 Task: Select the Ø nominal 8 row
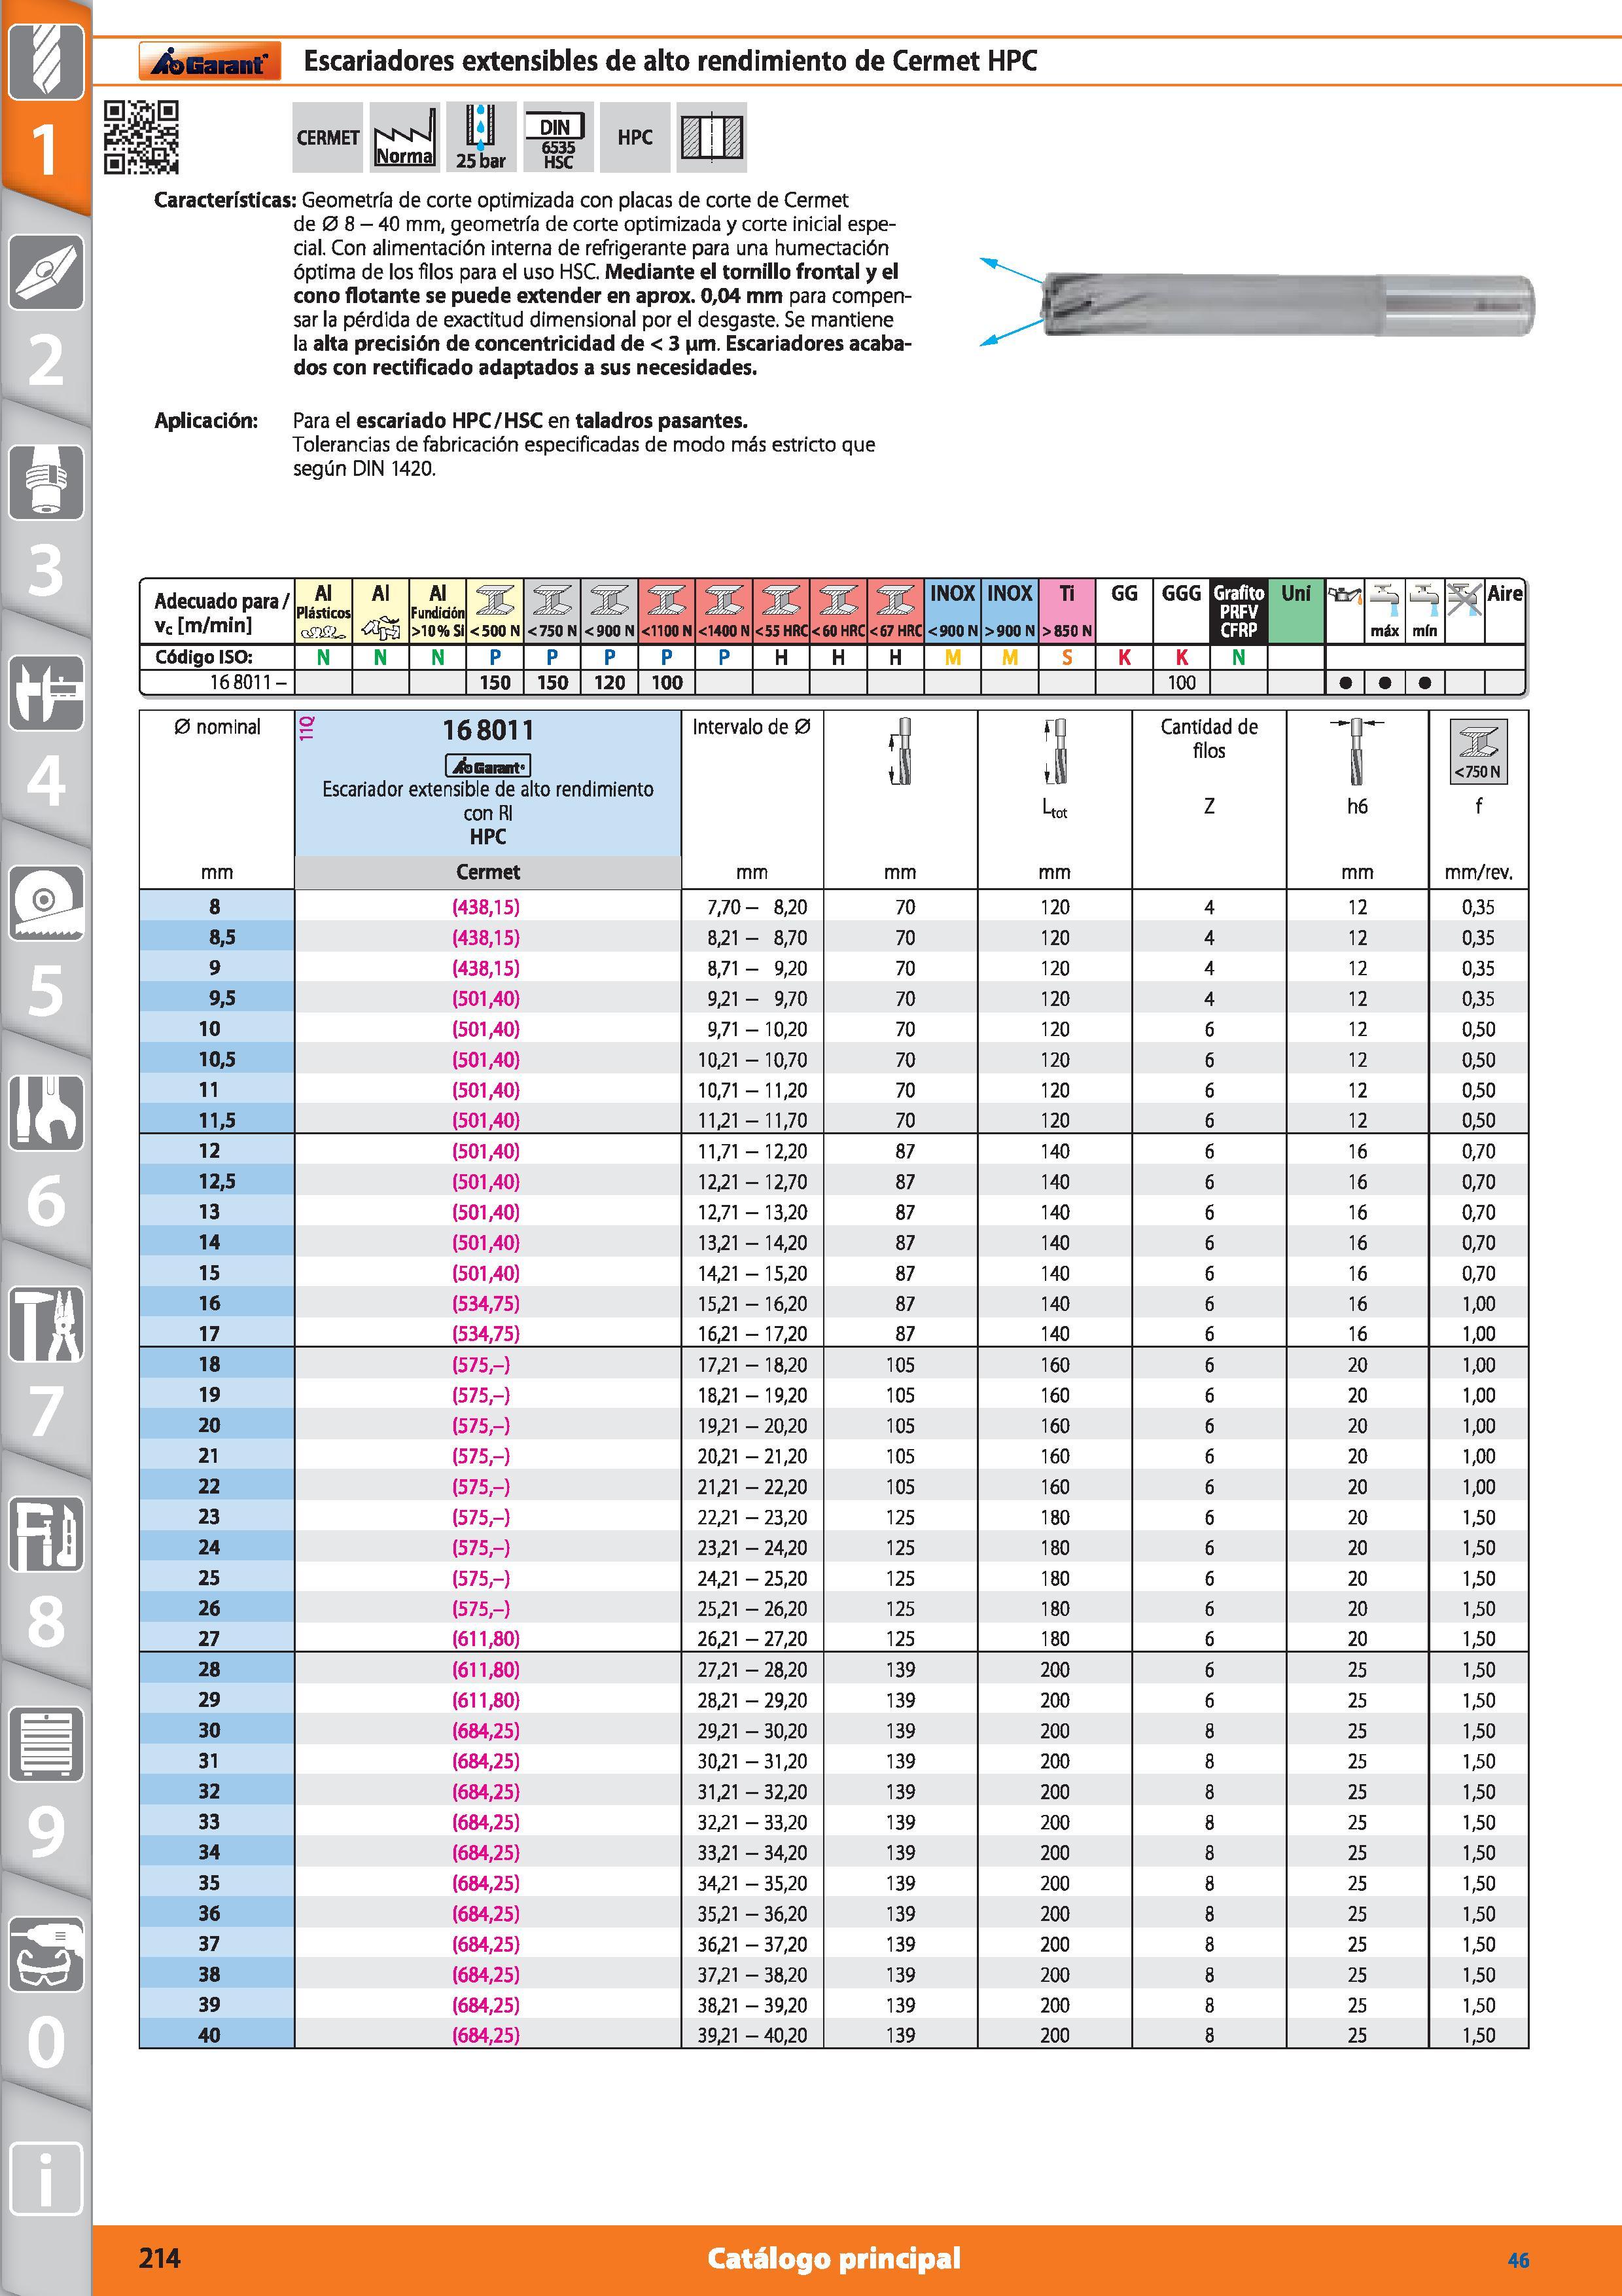point(834,907)
